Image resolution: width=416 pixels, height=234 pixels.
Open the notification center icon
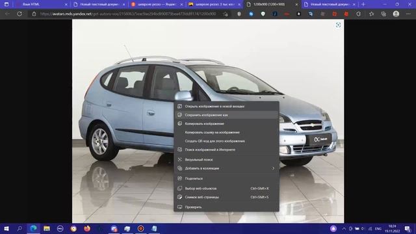pyautogui.click(x=408, y=228)
